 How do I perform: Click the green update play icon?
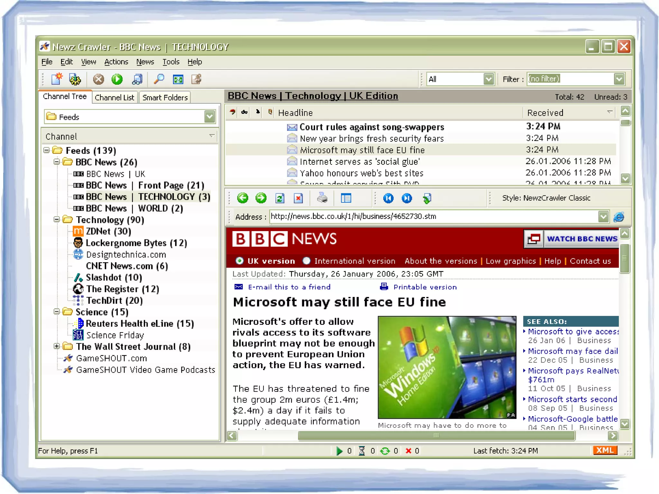117,79
